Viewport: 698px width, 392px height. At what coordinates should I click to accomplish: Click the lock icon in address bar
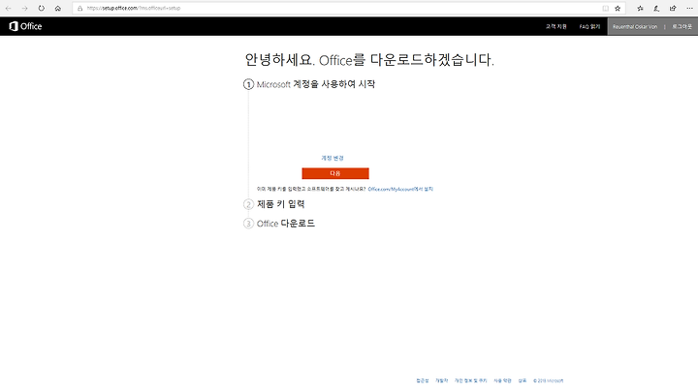pyautogui.click(x=80, y=9)
